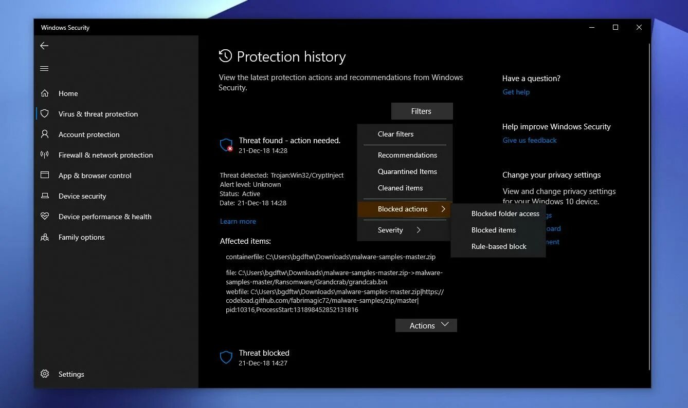Open App & browser control label
688x408 pixels.
click(95, 176)
